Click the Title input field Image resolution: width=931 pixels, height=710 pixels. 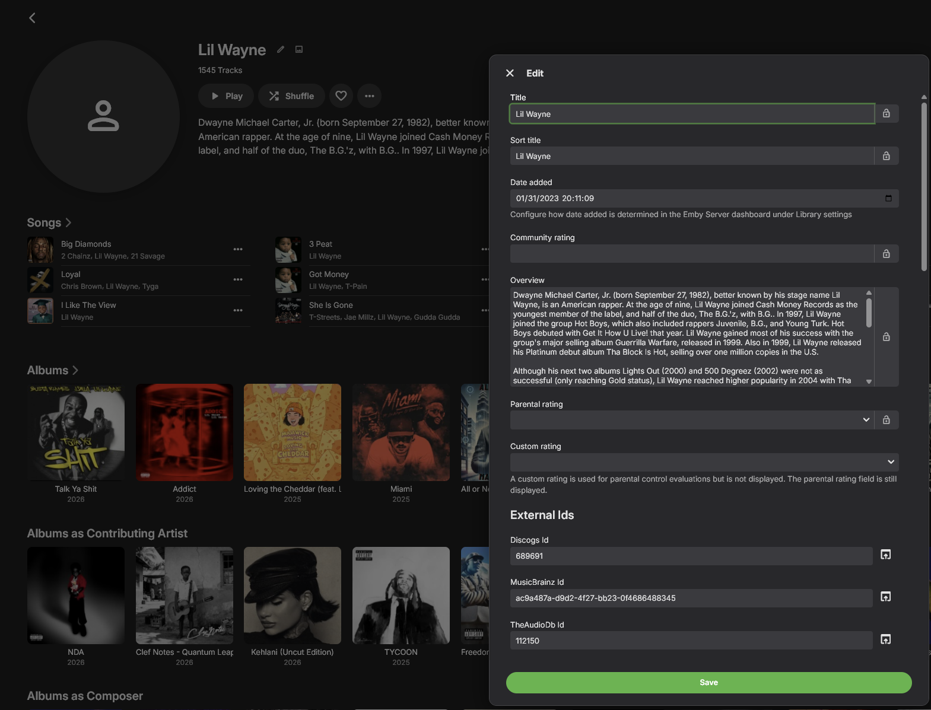[x=692, y=114]
